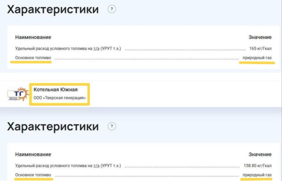This screenshot has width=282, height=181.
Task: Click the Значение header above 158.80 кг/Гкал
Action: tap(260, 154)
